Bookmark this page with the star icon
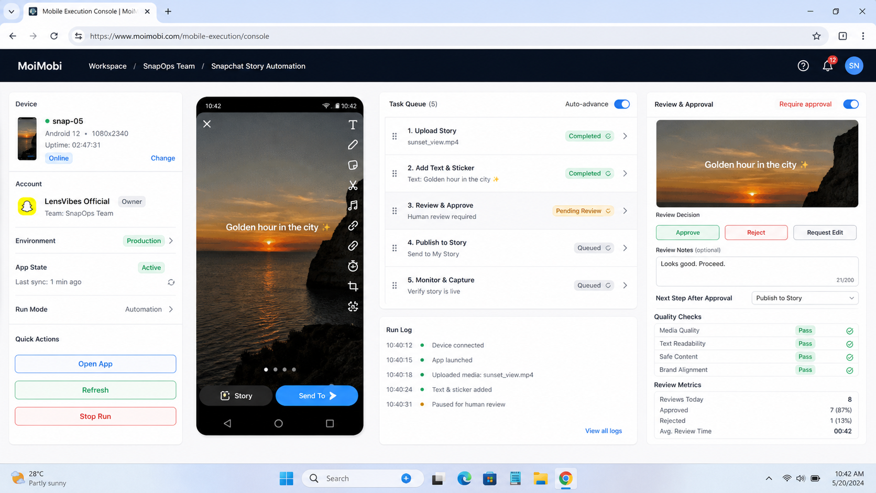This screenshot has width=876, height=493. point(816,36)
